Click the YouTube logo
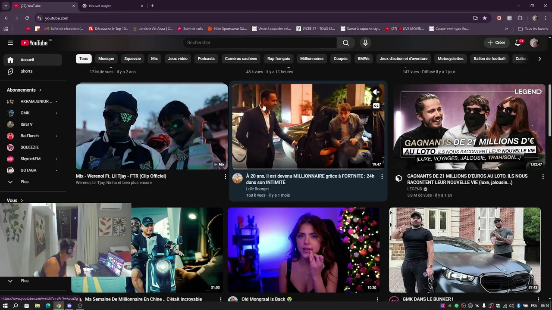This screenshot has width=552, height=310. pyautogui.click(x=34, y=43)
